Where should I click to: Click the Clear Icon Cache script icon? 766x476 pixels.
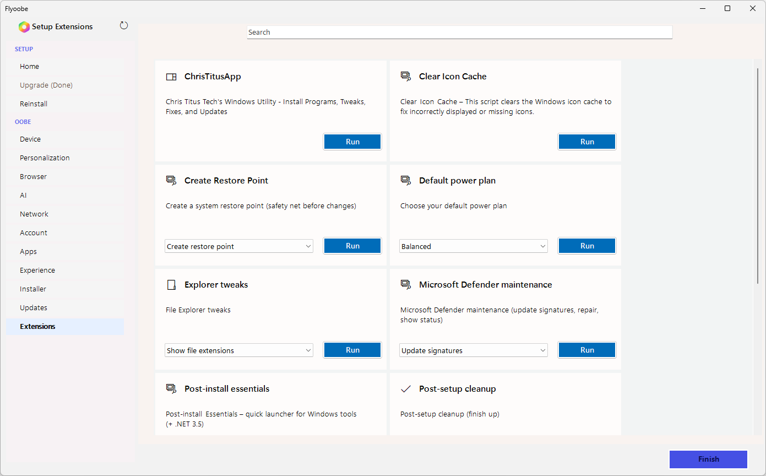tap(406, 77)
